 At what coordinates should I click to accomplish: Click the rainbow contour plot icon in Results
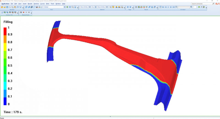click(x=139, y=7)
